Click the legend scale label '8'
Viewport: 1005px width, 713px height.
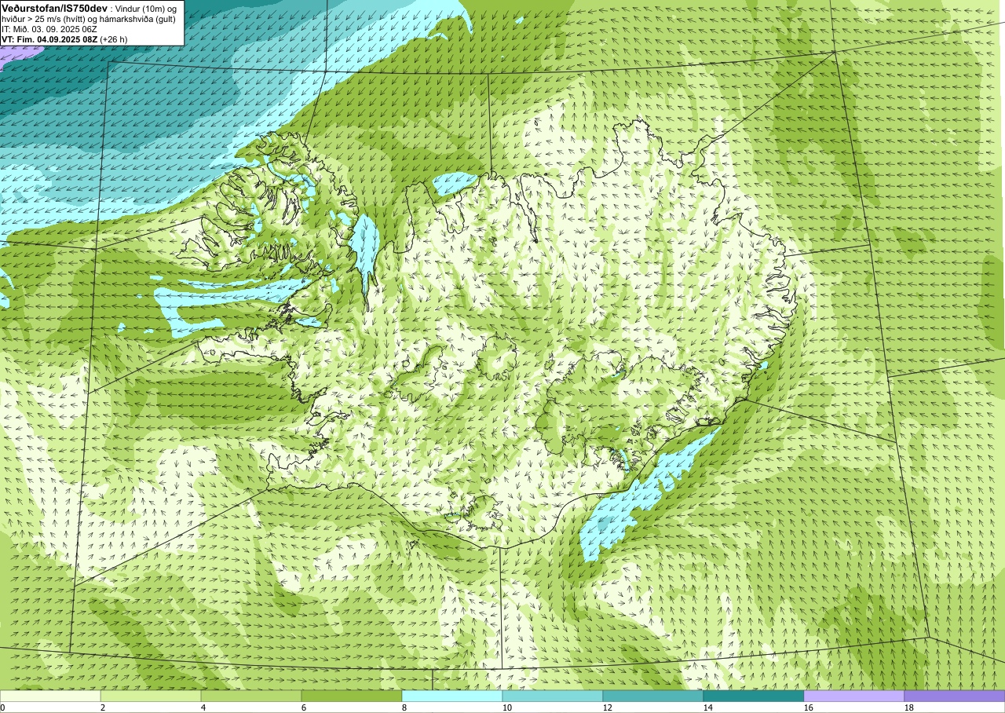(404, 708)
